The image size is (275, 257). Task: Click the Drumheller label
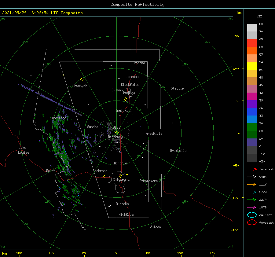(x=179, y=151)
